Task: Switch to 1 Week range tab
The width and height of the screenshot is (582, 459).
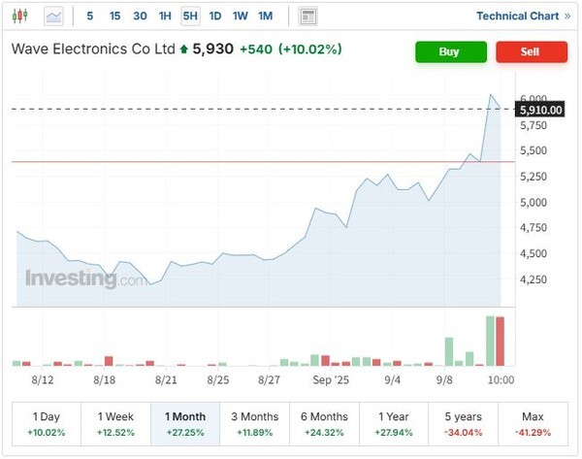Action: pos(115,423)
